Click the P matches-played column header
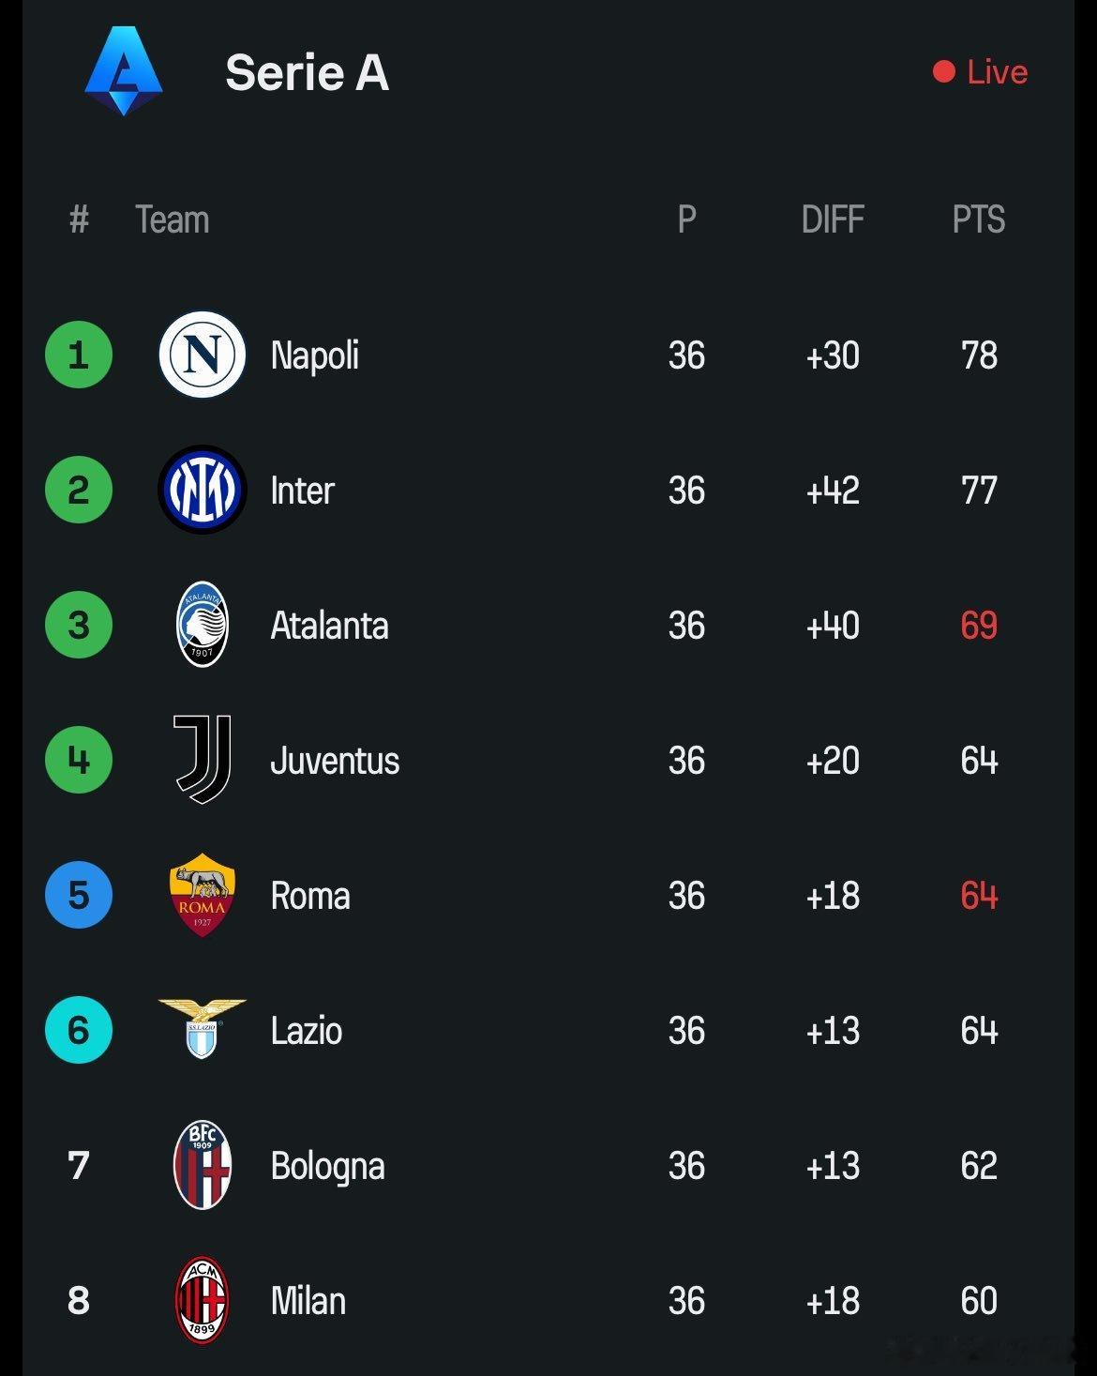1097x1376 pixels. click(x=687, y=219)
